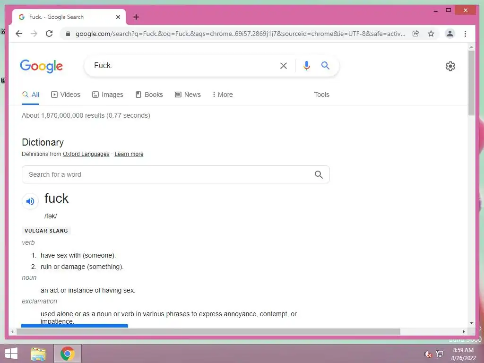Bookmark this page with the star icon
This screenshot has height=363, width=484.
(431, 34)
